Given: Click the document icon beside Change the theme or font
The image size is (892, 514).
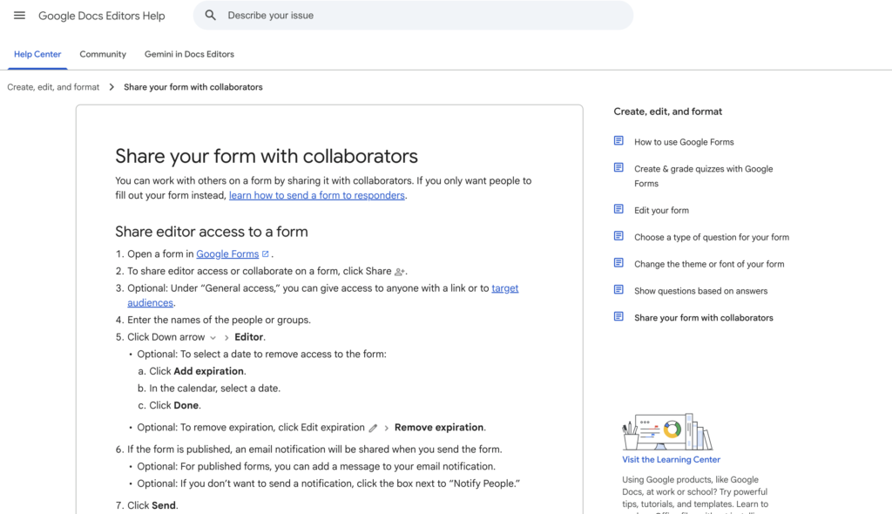Looking at the screenshot, I should [618, 263].
